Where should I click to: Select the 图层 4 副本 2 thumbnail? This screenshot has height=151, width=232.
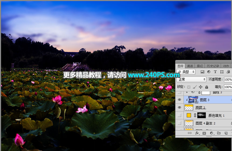tap(189, 123)
